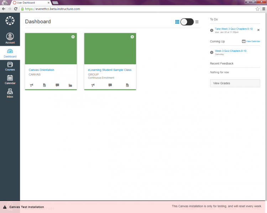Close the User Dashboard tab

tap(48, 3)
